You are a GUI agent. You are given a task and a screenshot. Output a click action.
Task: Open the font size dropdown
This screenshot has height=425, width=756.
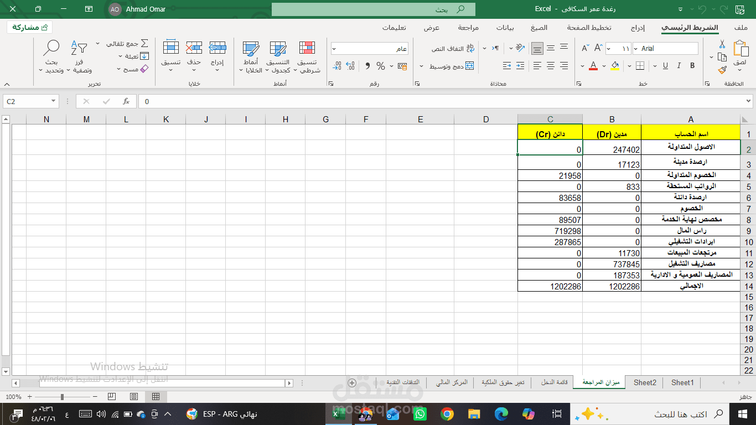609,49
